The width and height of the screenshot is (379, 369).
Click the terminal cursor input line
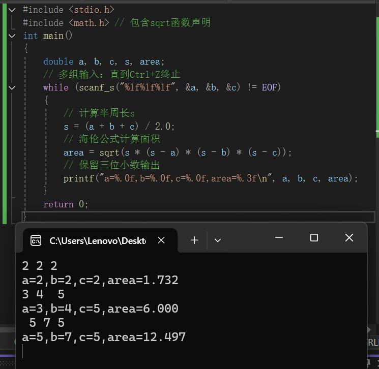[x=22, y=351]
